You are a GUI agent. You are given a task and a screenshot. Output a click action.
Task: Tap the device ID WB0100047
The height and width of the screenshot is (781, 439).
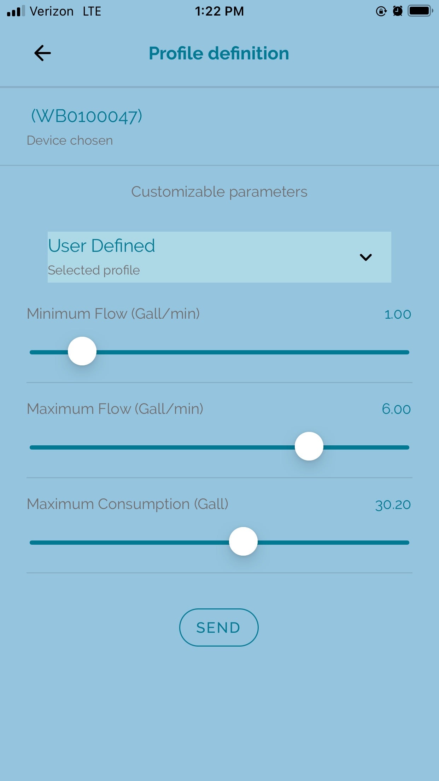(x=87, y=116)
